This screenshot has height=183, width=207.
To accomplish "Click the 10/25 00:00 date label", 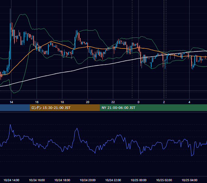I will (x=139, y=180).
